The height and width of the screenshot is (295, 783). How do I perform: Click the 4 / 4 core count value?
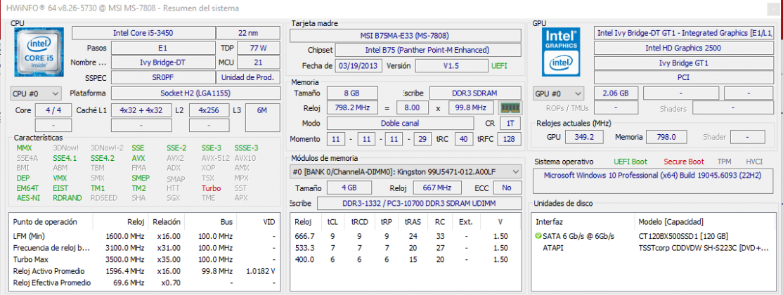pyautogui.click(x=53, y=110)
